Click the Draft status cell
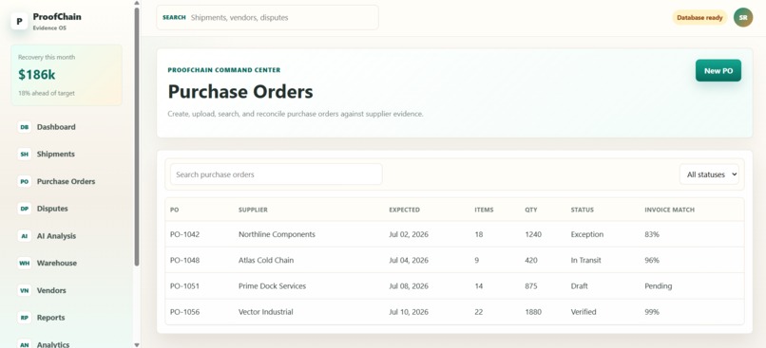The image size is (766, 348). (580, 286)
